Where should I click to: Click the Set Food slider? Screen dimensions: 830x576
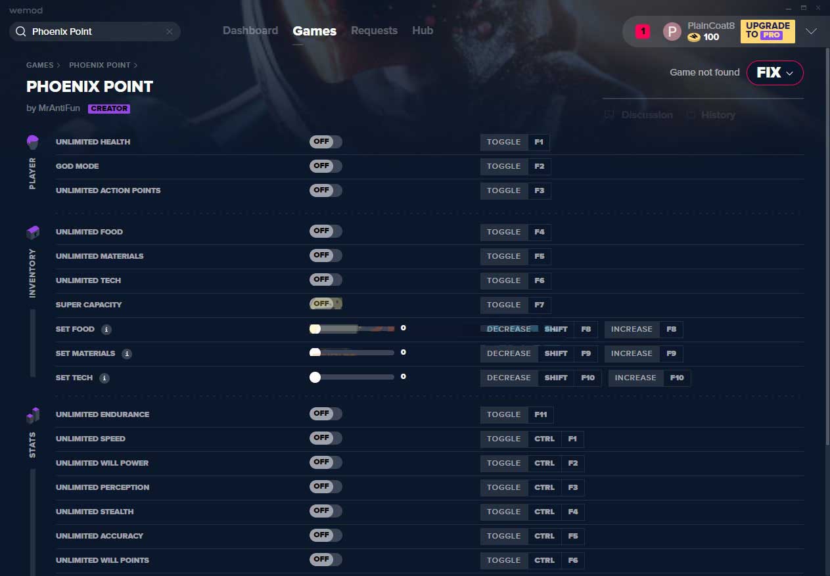tap(352, 328)
